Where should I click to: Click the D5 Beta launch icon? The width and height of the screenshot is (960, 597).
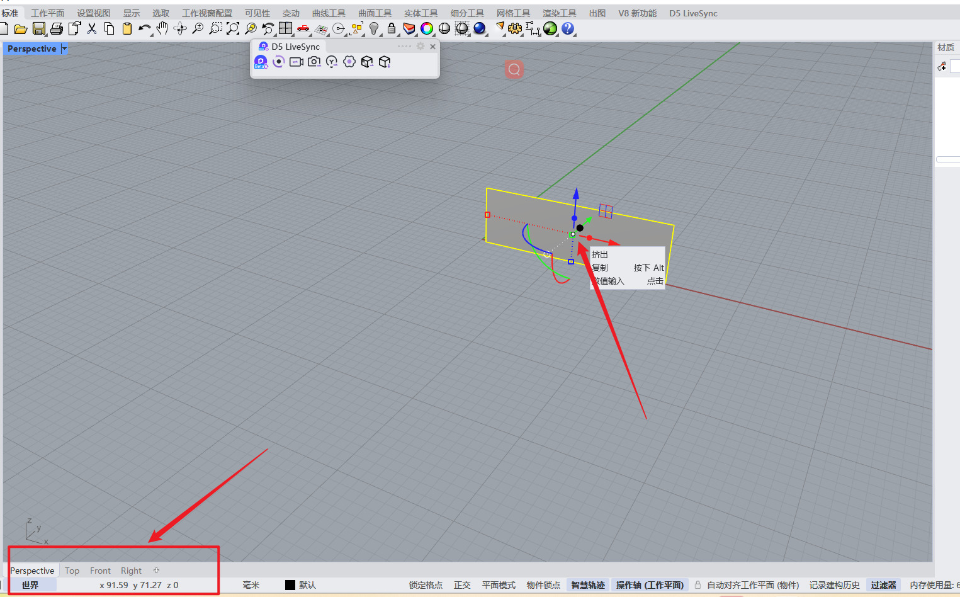(261, 62)
